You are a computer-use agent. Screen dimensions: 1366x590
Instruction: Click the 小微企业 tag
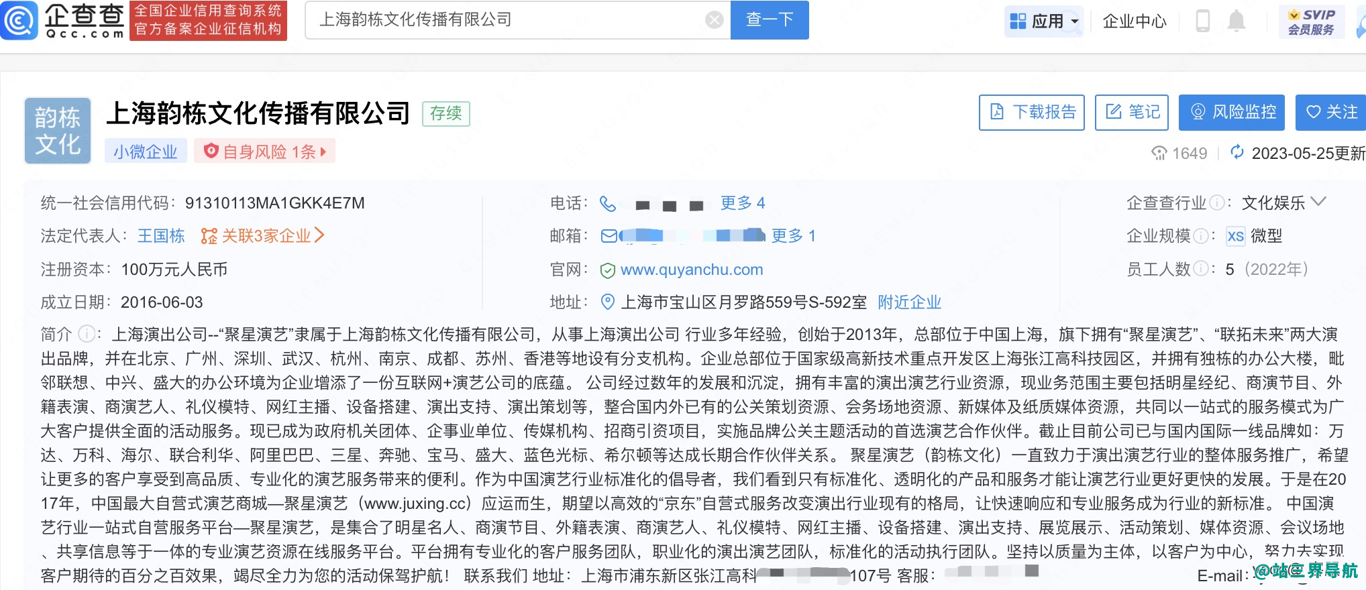click(146, 152)
